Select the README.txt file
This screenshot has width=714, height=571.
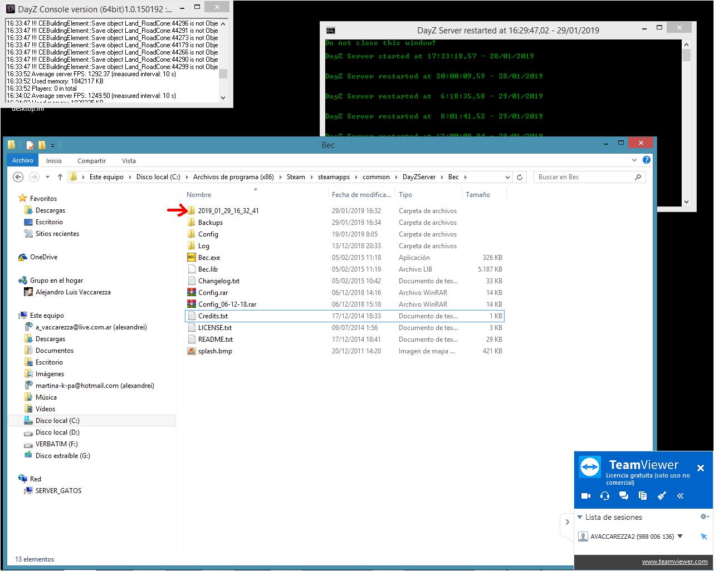pyautogui.click(x=215, y=339)
